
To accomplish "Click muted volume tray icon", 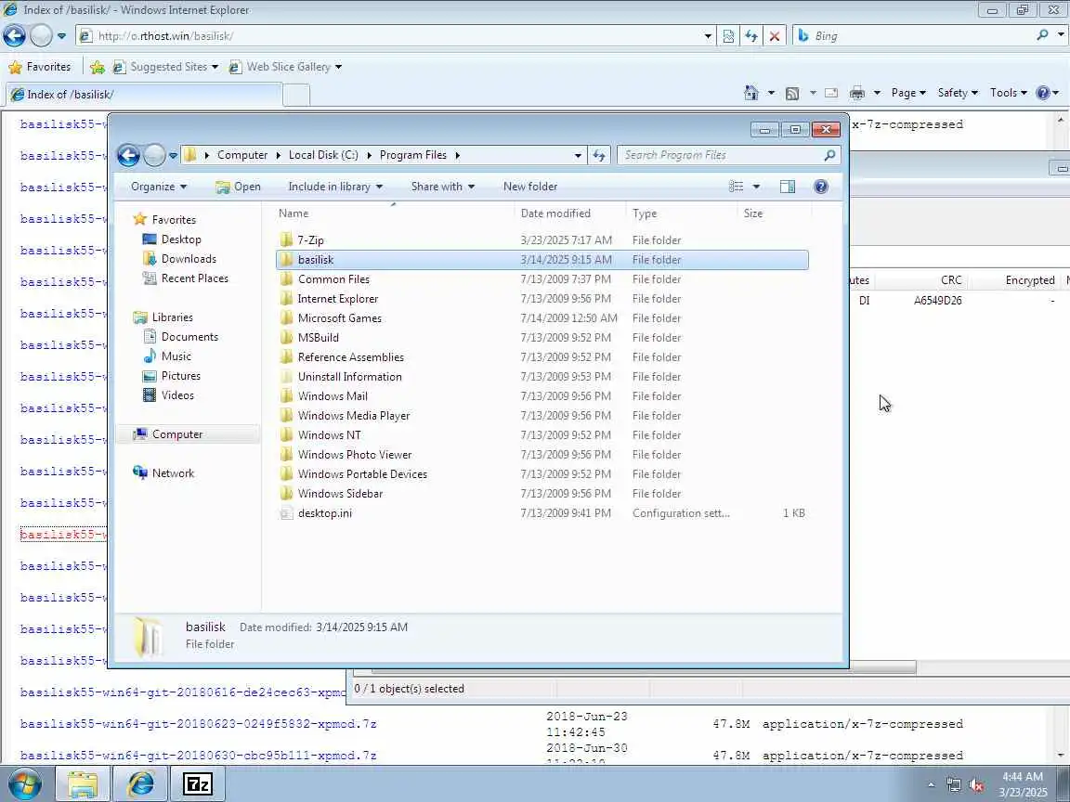I will (x=976, y=785).
